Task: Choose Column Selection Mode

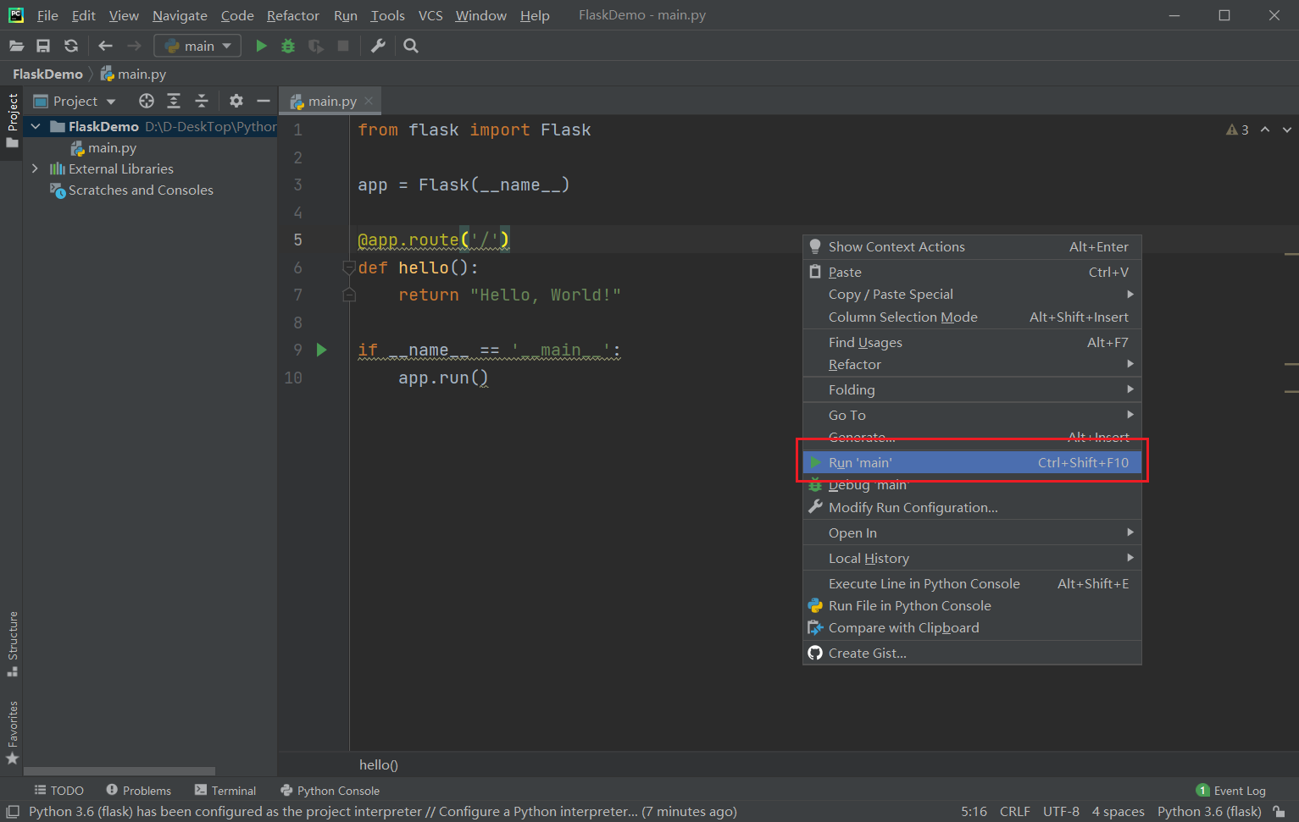Action: pos(972,317)
